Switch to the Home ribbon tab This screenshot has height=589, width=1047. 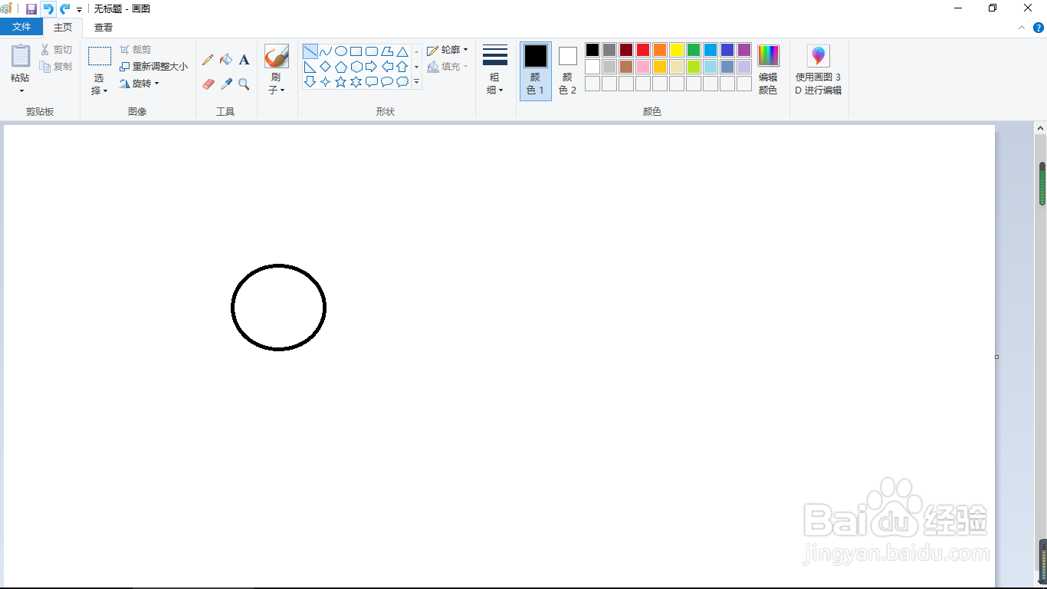tap(63, 27)
